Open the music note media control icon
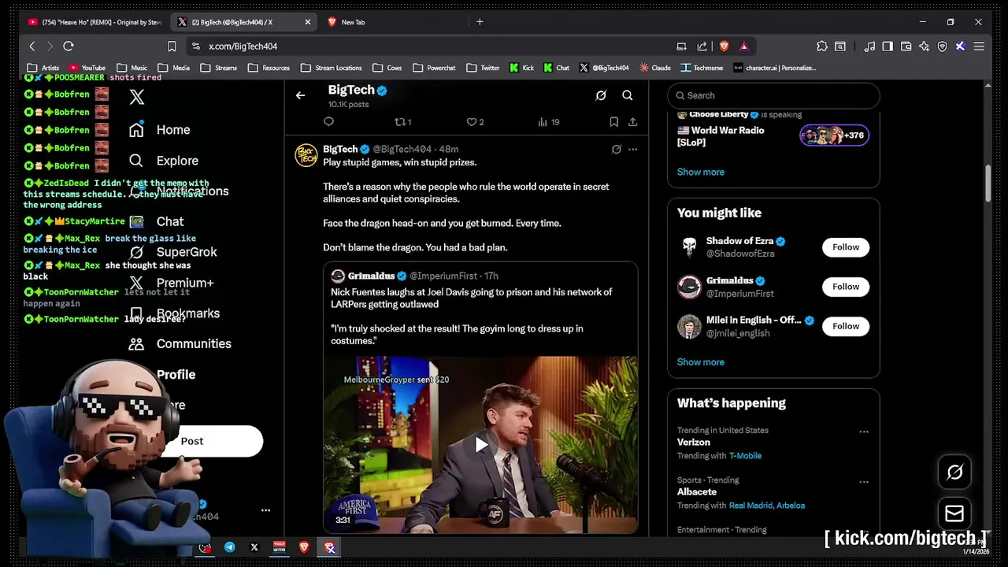The height and width of the screenshot is (567, 1008). point(869,46)
